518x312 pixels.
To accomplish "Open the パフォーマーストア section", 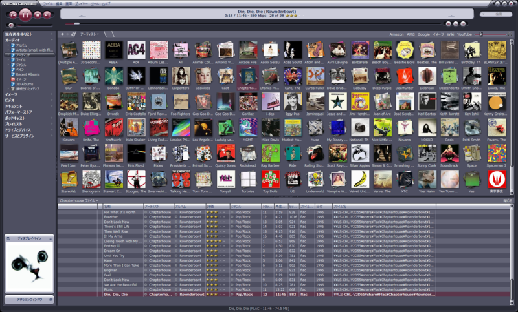I will pyautogui.click(x=19, y=112).
